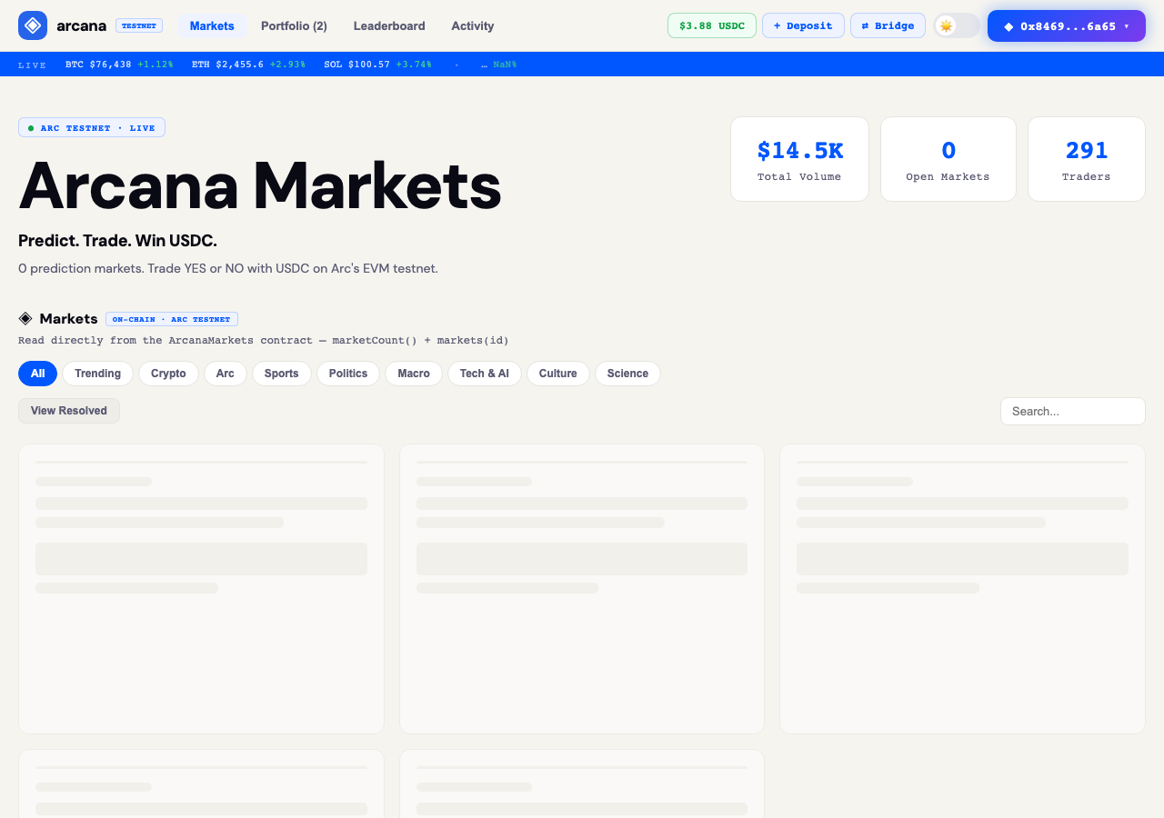Click the $3.88 USDC balance button
Image resolution: width=1164 pixels, height=818 pixels.
pyautogui.click(x=712, y=25)
